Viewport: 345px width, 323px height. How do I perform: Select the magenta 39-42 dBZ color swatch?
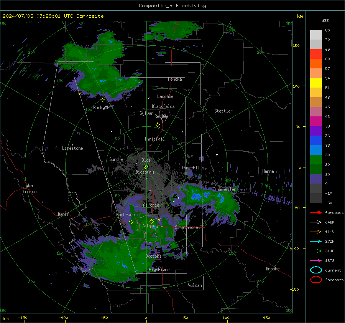click(x=316, y=121)
